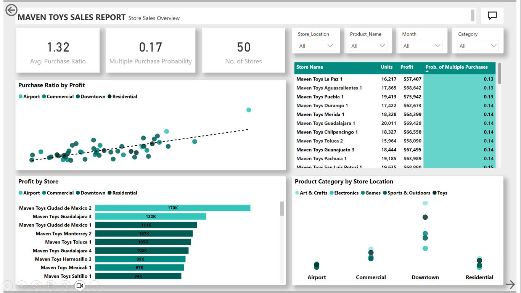
Task: Open the comments speech bubble icon
Action: [x=492, y=16]
